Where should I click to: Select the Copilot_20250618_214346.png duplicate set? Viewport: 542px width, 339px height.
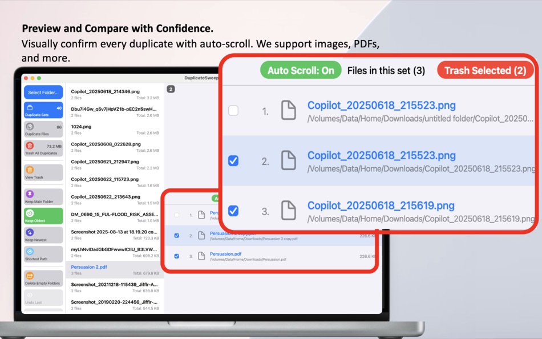coord(115,94)
